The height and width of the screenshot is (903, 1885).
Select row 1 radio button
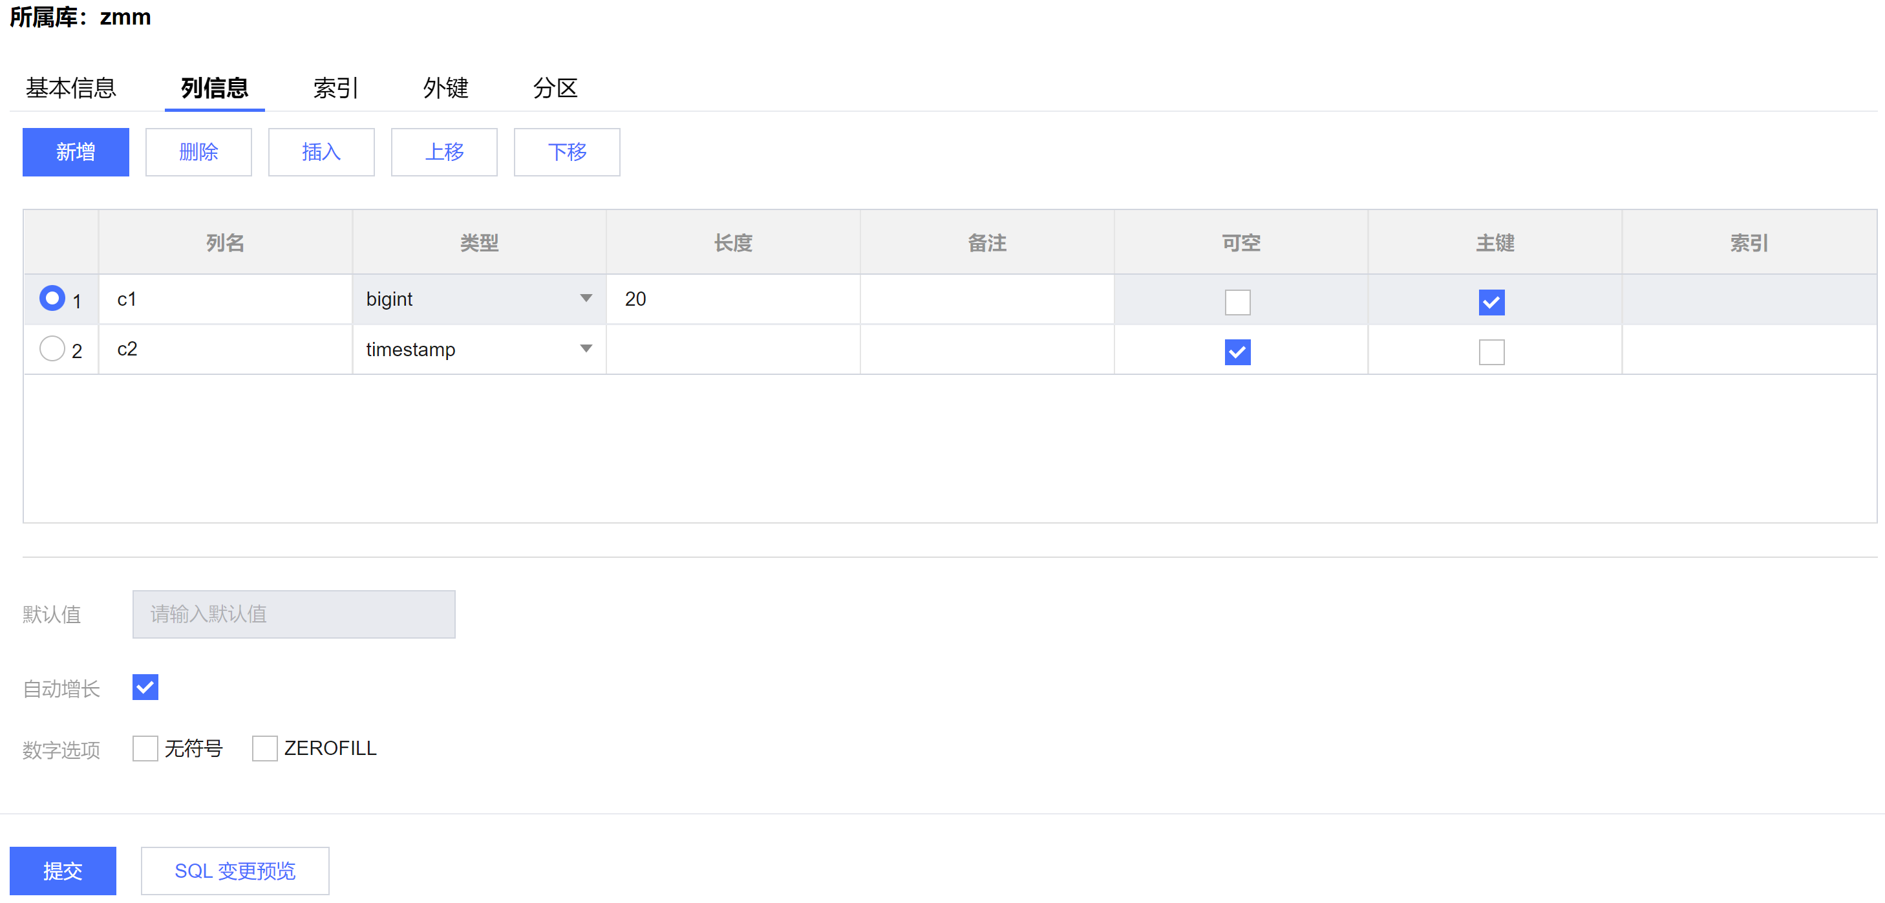coord(52,299)
